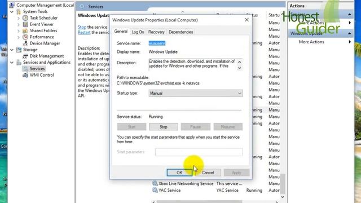Click the Shared Folders icon

click(x=25, y=30)
